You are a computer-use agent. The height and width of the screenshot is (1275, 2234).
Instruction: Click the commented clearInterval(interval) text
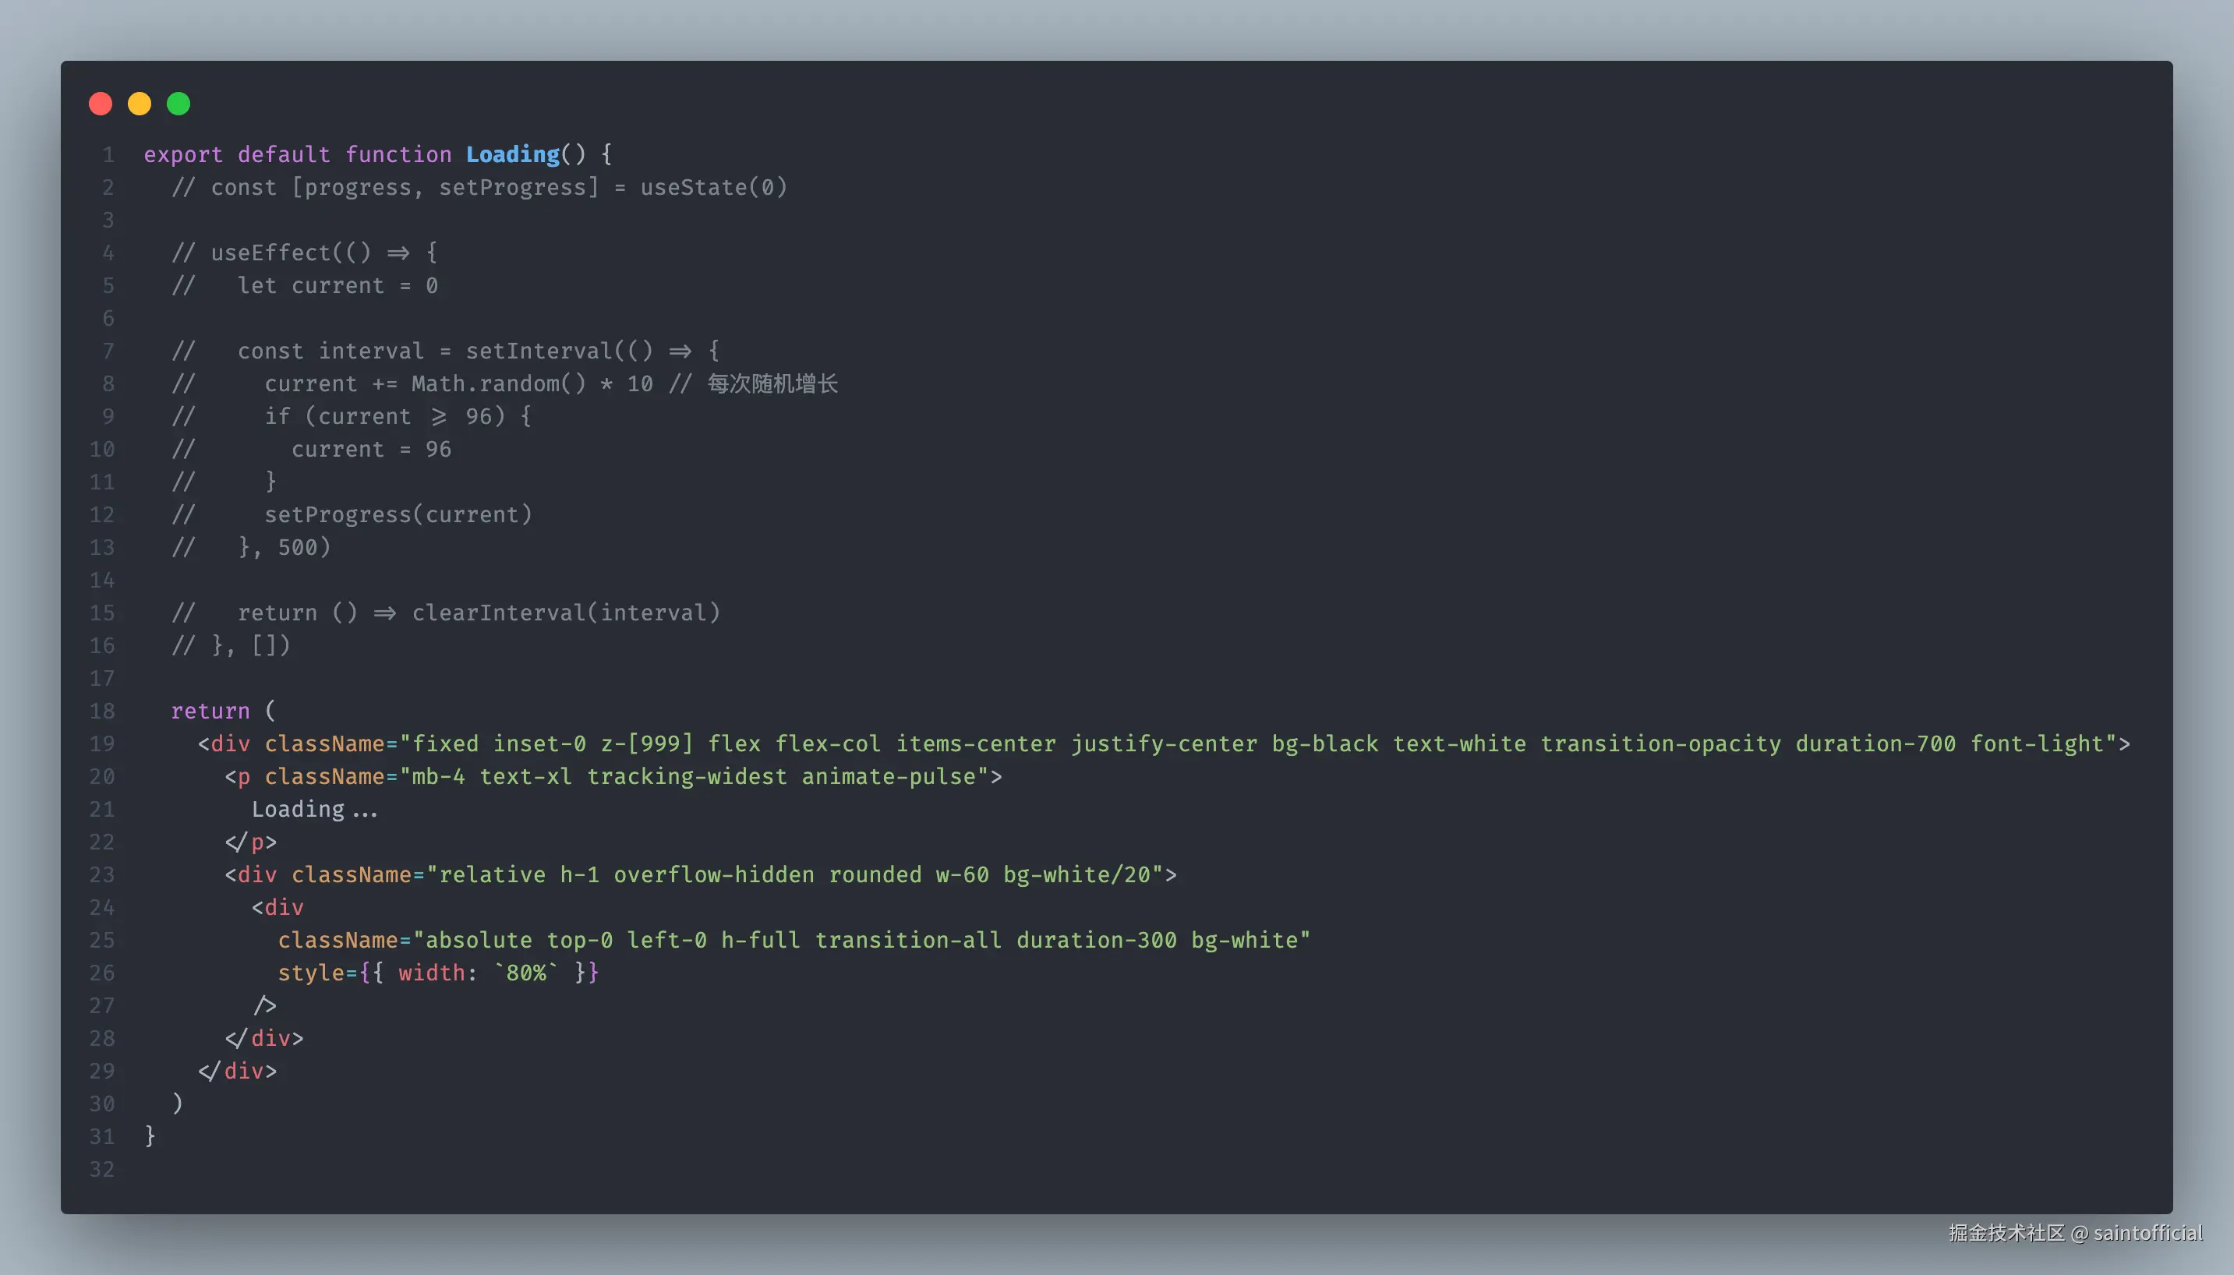pyautogui.click(x=566, y=613)
